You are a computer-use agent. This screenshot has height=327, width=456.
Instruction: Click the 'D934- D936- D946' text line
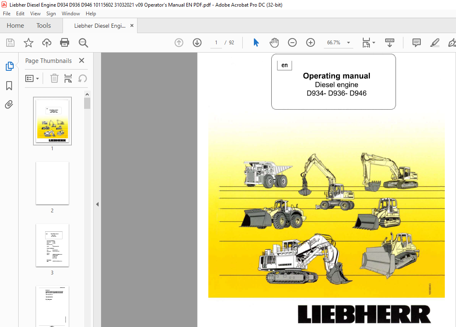tap(336, 93)
